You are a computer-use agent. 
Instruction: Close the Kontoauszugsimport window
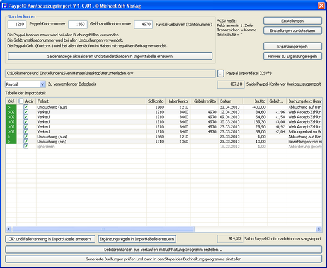click(x=321, y=6)
